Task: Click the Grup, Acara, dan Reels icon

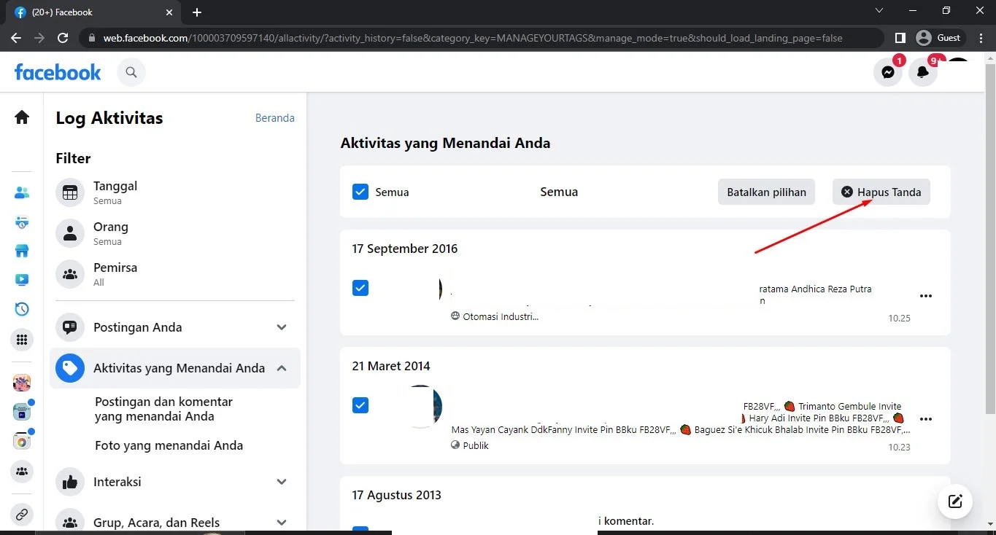Action: pos(70,521)
